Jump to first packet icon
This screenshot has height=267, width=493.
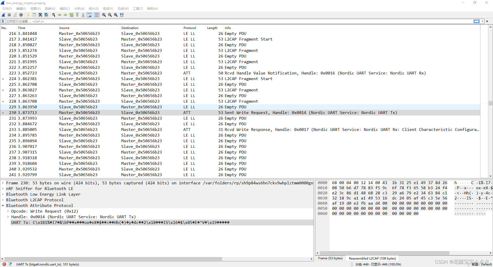click(x=77, y=15)
